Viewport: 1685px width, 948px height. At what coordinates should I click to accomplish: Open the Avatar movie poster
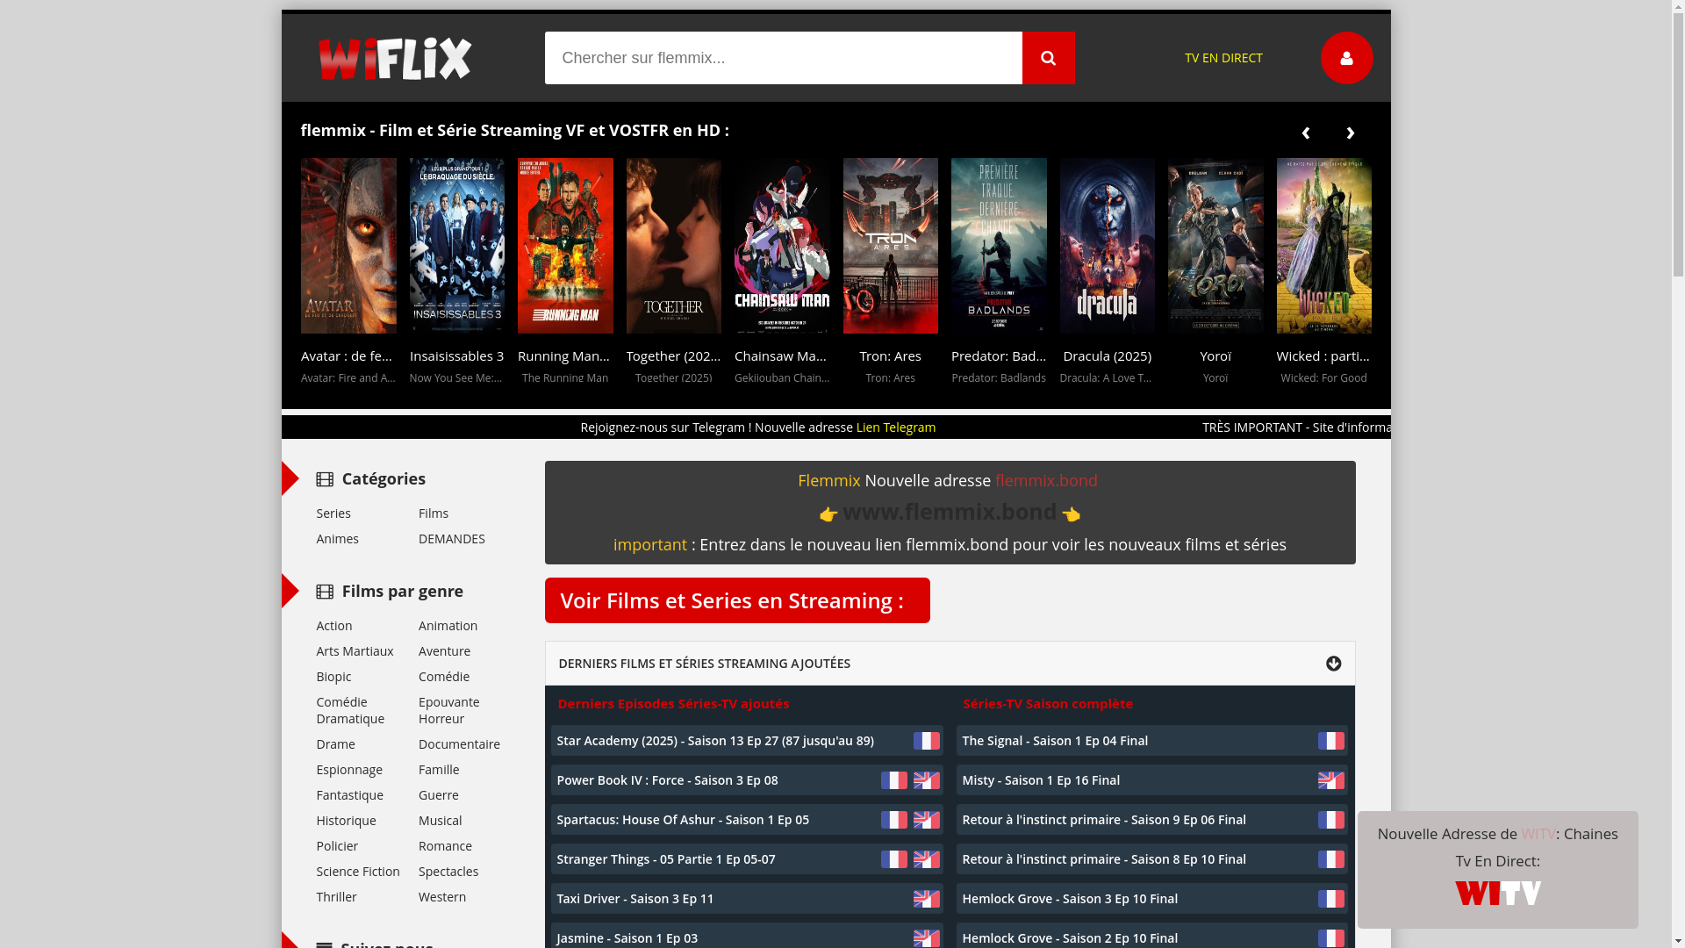point(348,246)
